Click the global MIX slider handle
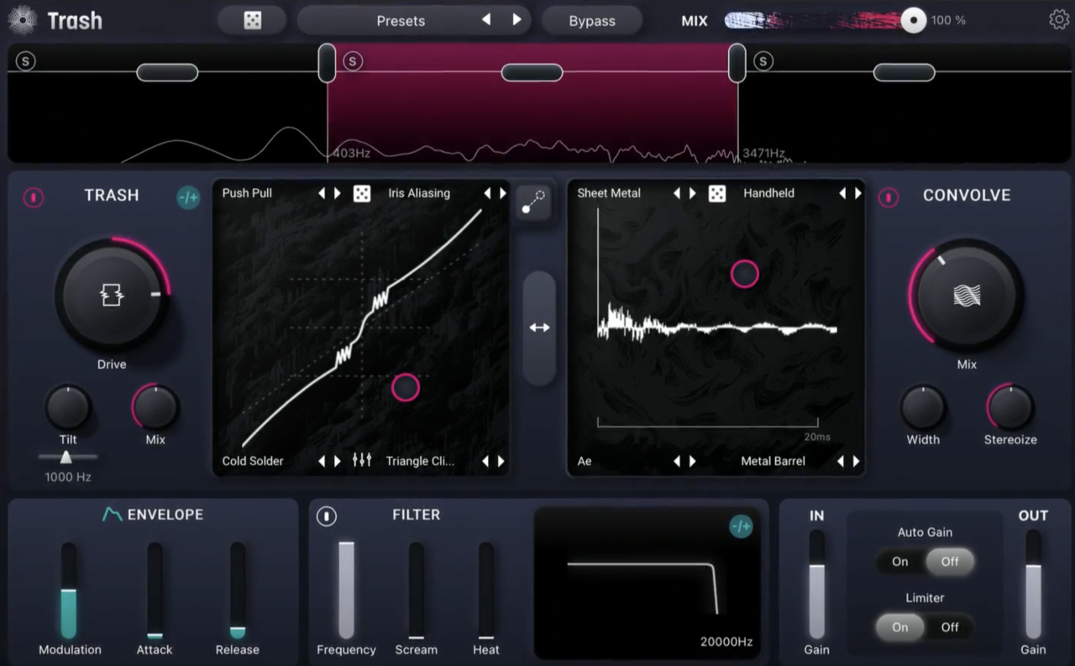 click(913, 20)
